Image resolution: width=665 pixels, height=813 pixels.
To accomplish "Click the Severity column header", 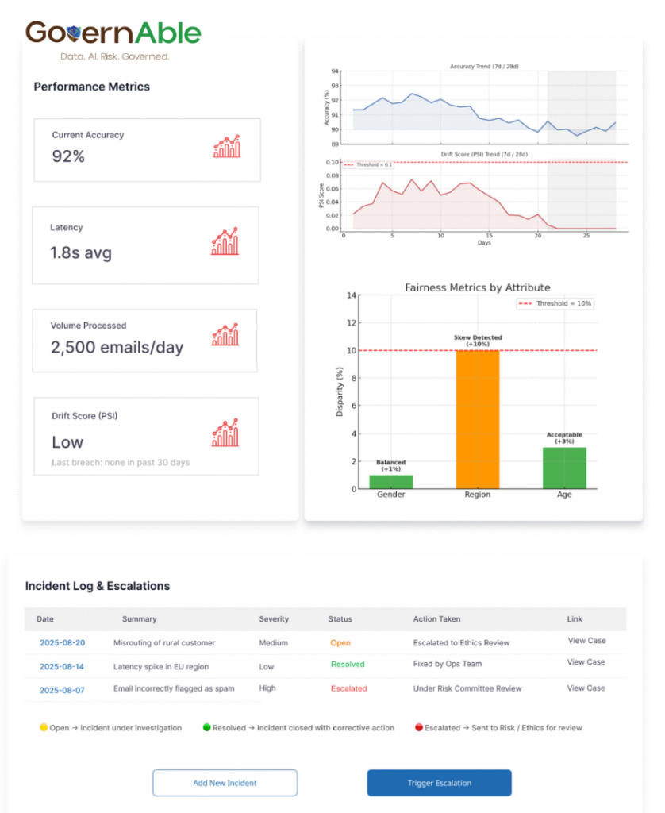I will [274, 619].
